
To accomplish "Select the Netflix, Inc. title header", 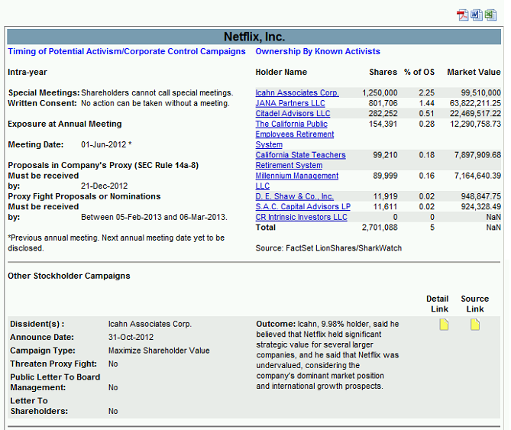I will (254, 37).
